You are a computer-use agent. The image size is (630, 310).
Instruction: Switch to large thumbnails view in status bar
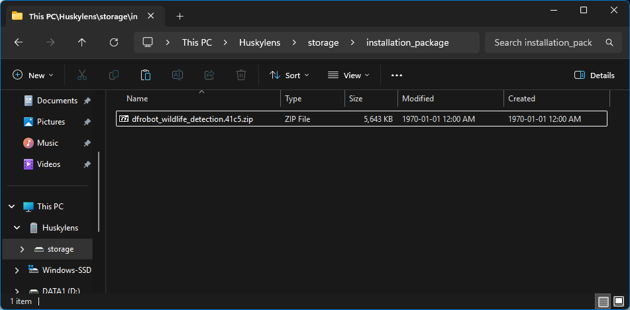619,301
